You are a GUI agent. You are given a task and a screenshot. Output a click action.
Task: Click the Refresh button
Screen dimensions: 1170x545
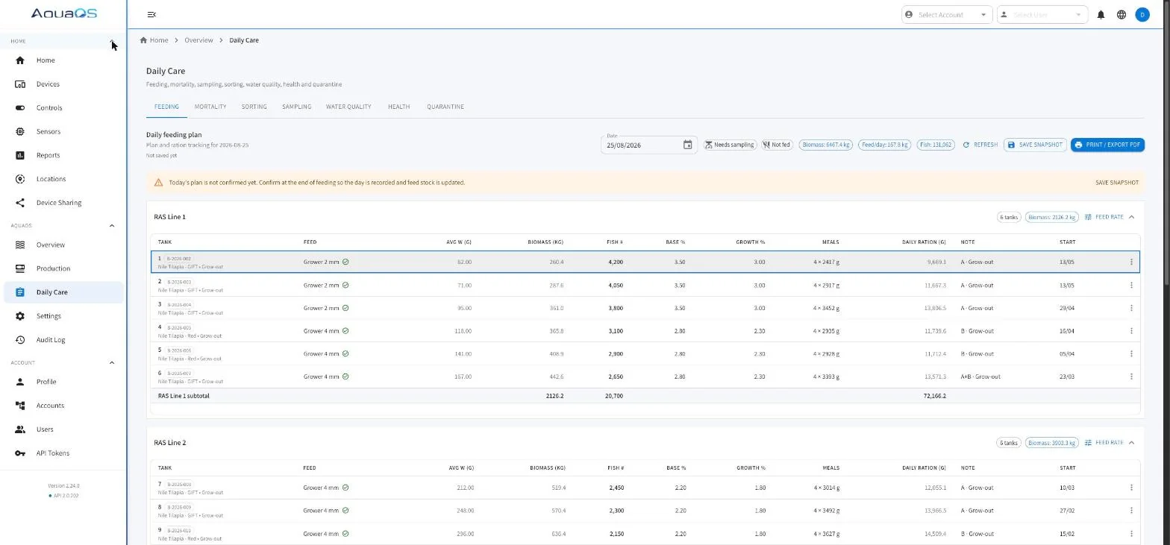coord(980,145)
